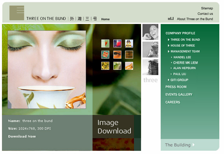
Task: Select the red heart leaf thumbnail
Action: (x=105, y=44)
